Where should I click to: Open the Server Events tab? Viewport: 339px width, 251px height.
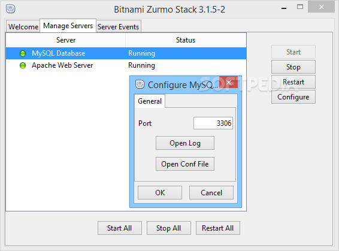pyautogui.click(x=119, y=26)
